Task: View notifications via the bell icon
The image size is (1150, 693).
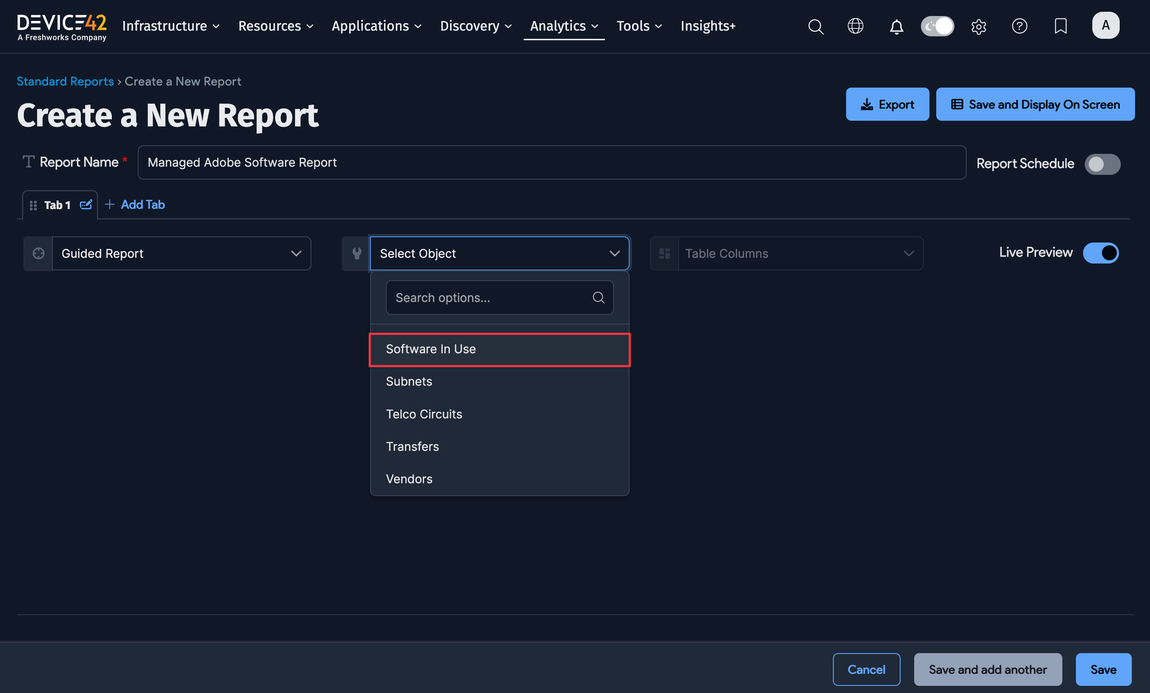Action: [x=896, y=26]
